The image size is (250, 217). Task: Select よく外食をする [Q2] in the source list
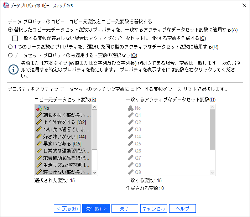tap(63, 122)
